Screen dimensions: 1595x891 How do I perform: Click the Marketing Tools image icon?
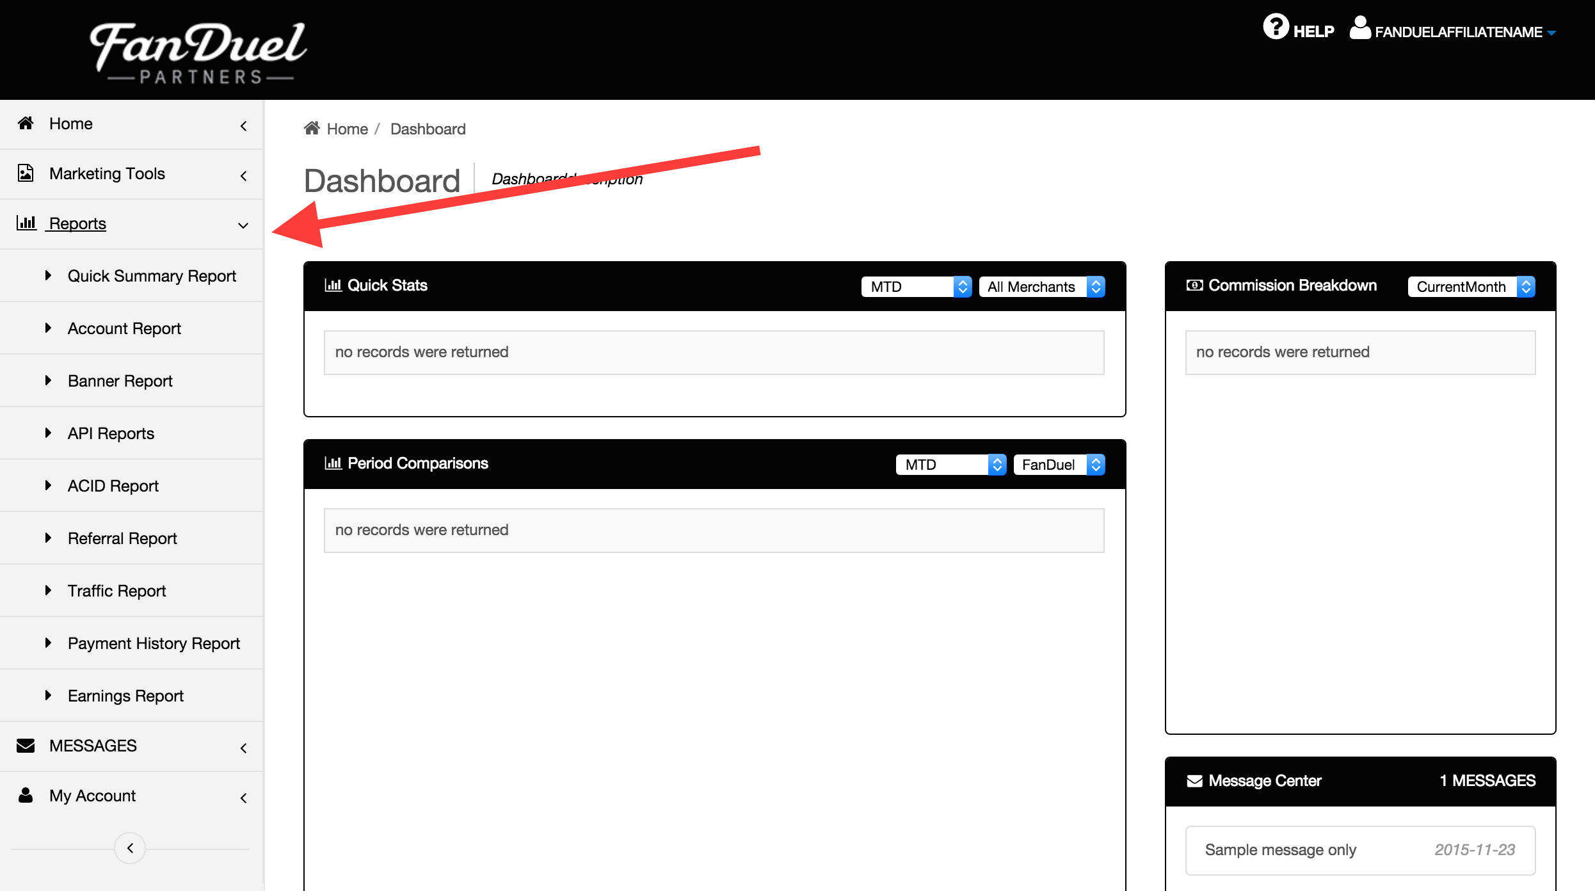pos(26,173)
